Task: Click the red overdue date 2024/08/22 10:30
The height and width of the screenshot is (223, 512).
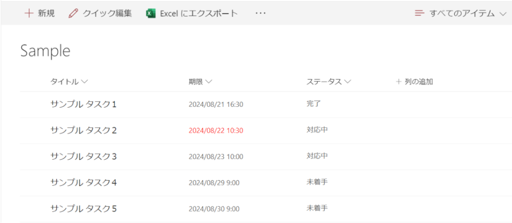Action: [x=215, y=131]
